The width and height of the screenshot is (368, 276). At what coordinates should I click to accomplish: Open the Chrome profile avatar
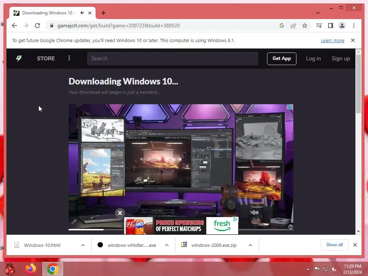pyautogui.click(x=342, y=26)
